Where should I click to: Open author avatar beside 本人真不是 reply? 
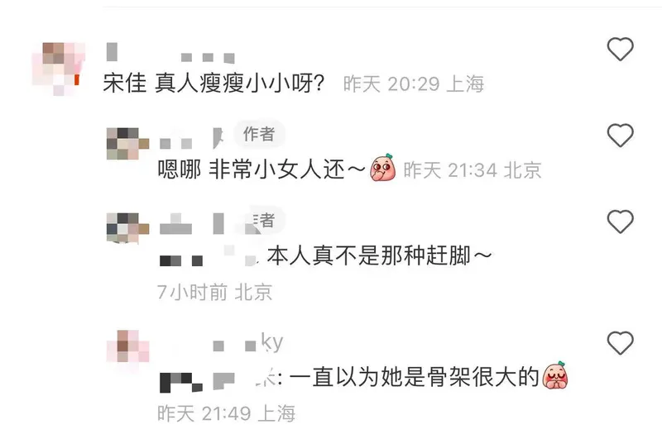pos(128,228)
